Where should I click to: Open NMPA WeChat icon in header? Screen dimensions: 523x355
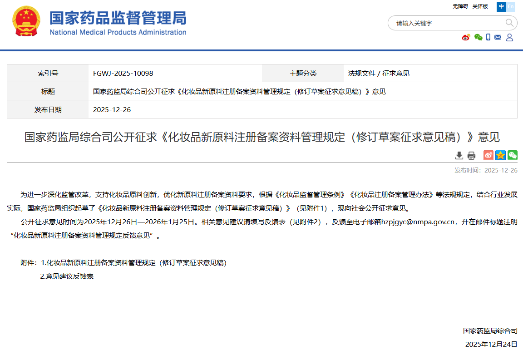478,38
